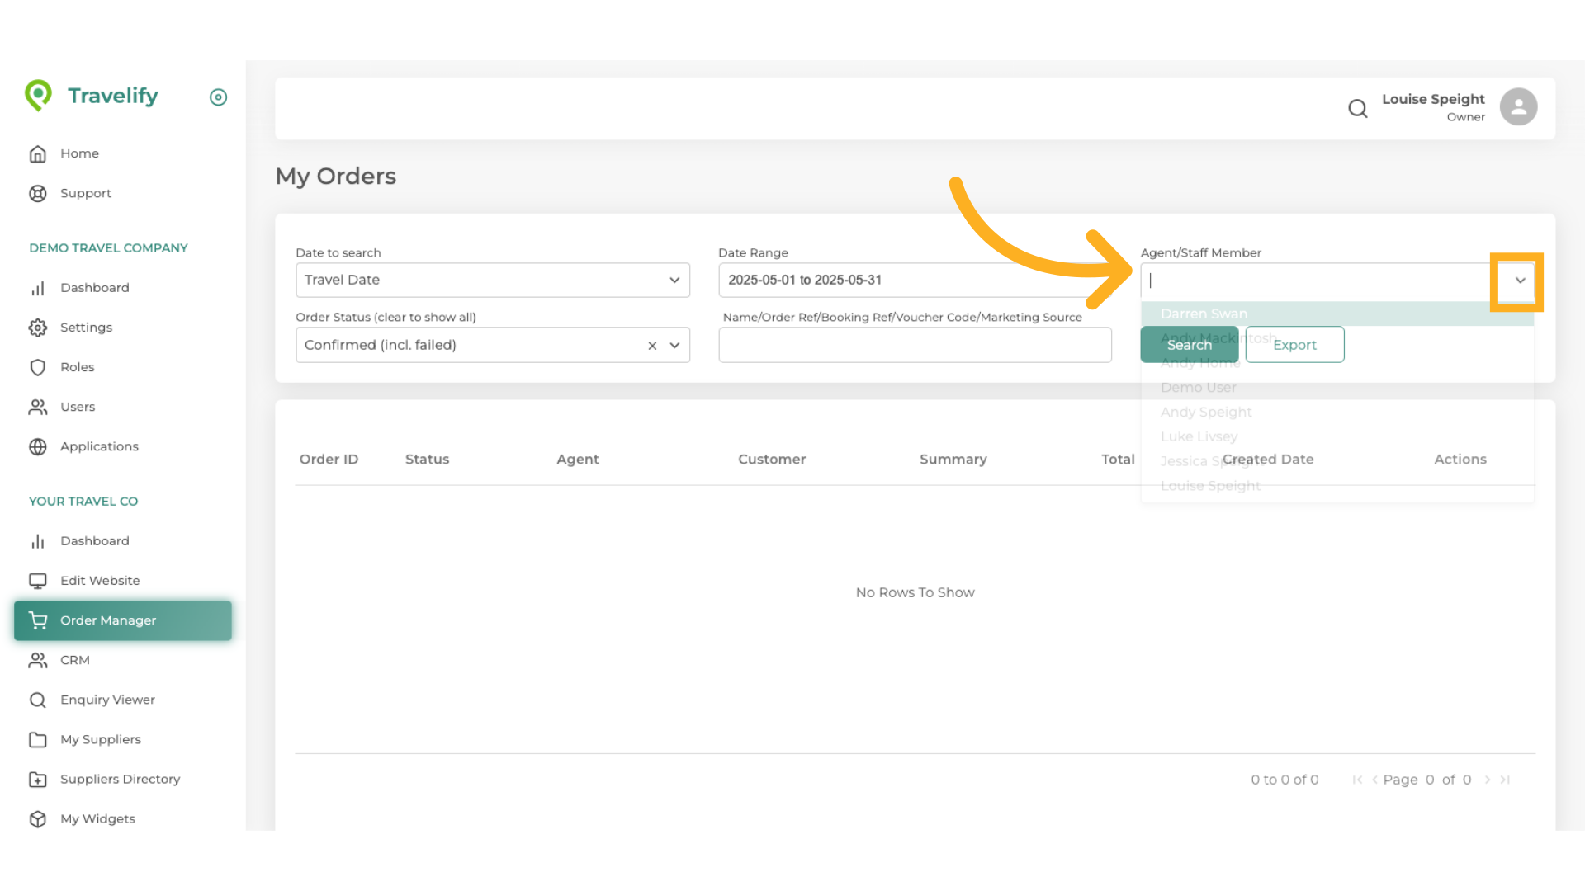This screenshot has width=1585, height=891.
Task: Click the Search button
Action: [x=1189, y=344]
